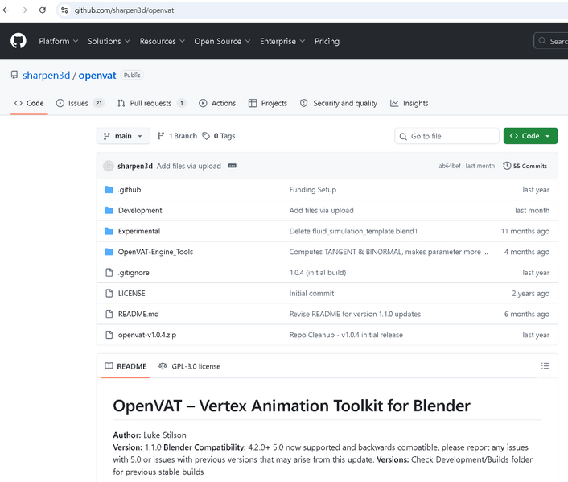568x482 pixels.
Task: Go to the GitHub homepage logo
Action: click(x=19, y=40)
